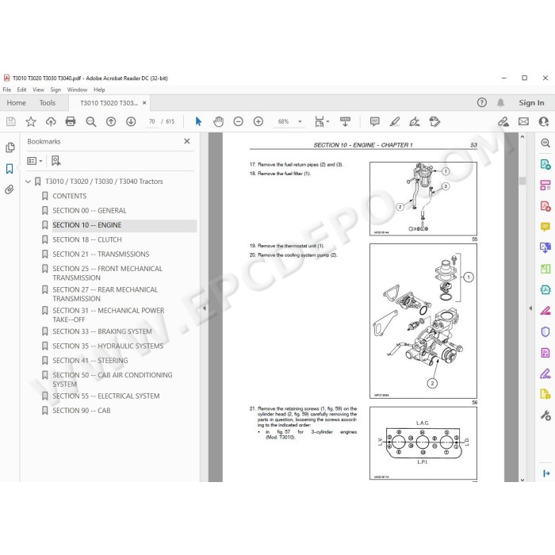Open Protect shield tool in right pane
This screenshot has height=555, width=555.
coord(545,331)
